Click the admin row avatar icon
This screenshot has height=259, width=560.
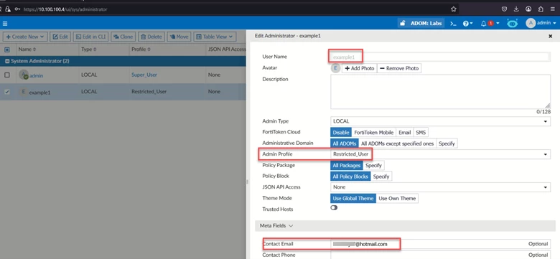click(24, 75)
